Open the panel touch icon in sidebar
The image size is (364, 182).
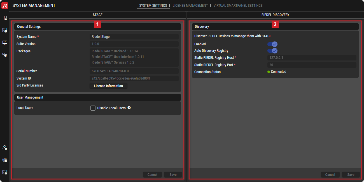(x=5, y=55)
